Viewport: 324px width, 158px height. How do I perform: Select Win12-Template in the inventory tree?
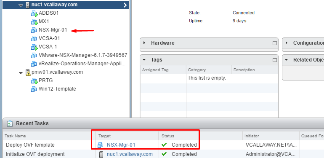click(x=57, y=89)
